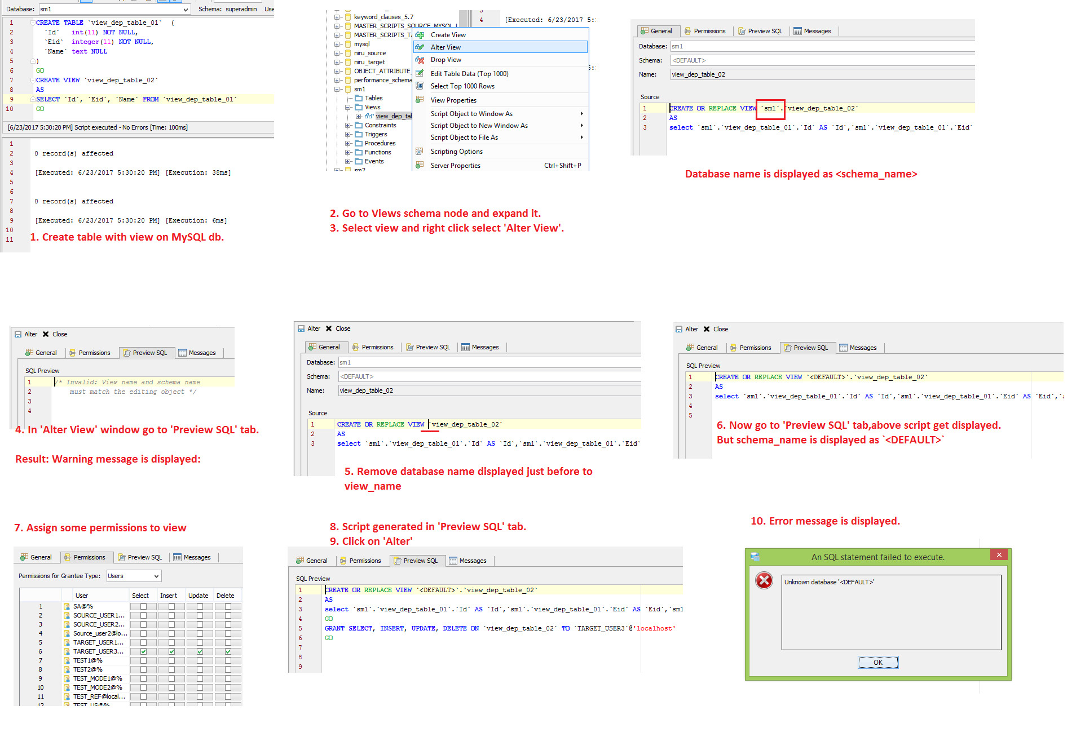The height and width of the screenshot is (746, 1085).
Task: Check the Insert box for TEST1@%
Action: (172, 660)
